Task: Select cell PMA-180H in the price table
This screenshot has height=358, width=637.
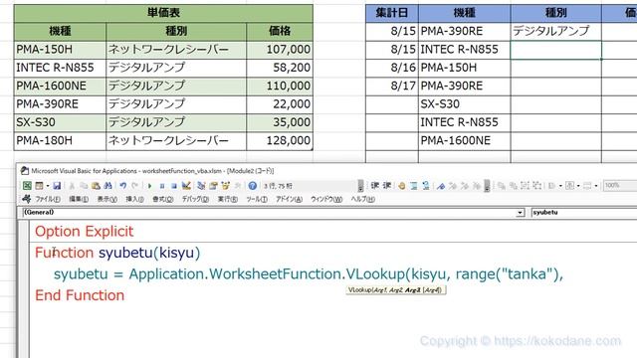Action: pos(60,141)
